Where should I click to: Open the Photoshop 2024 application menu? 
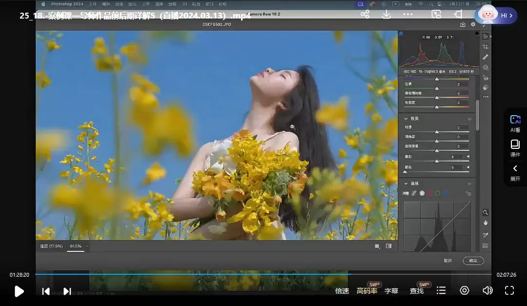67,4
